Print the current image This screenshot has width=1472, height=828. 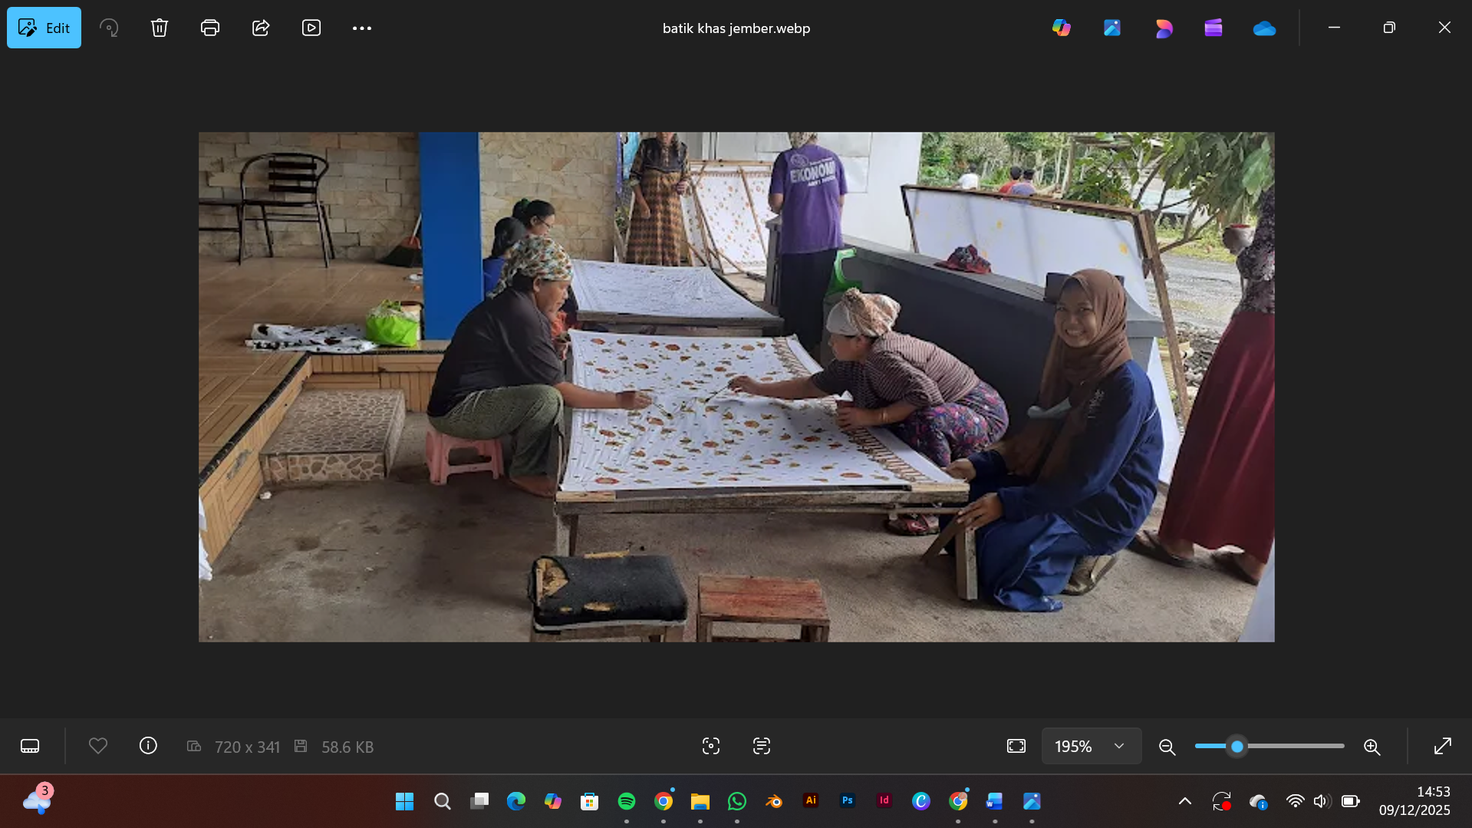[x=209, y=27]
